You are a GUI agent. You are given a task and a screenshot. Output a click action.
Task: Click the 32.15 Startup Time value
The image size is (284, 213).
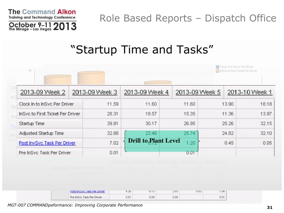266,123
